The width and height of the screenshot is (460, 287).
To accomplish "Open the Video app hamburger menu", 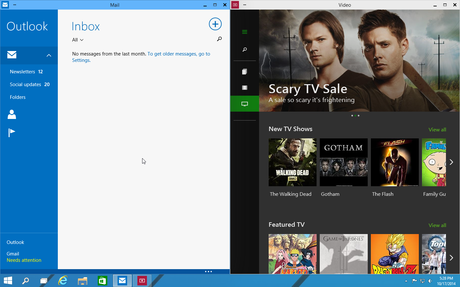I will [x=245, y=32].
